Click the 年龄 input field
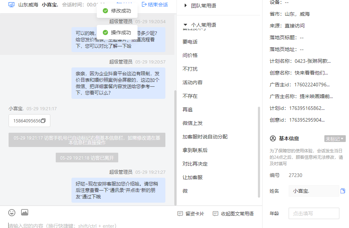 pyautogui.click(x=314, y=213)
